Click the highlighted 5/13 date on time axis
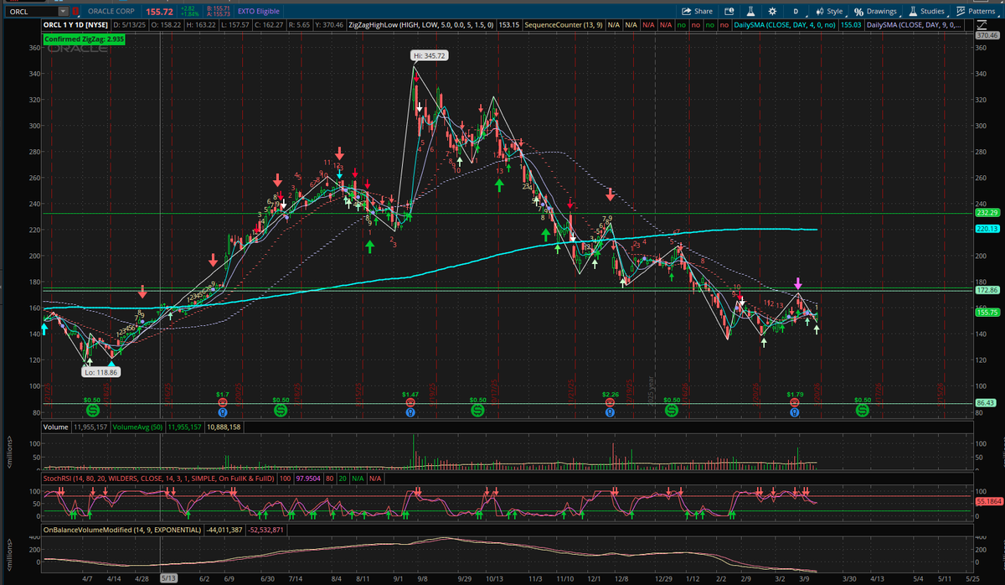The image size is (1005, 585). (168, 577)
